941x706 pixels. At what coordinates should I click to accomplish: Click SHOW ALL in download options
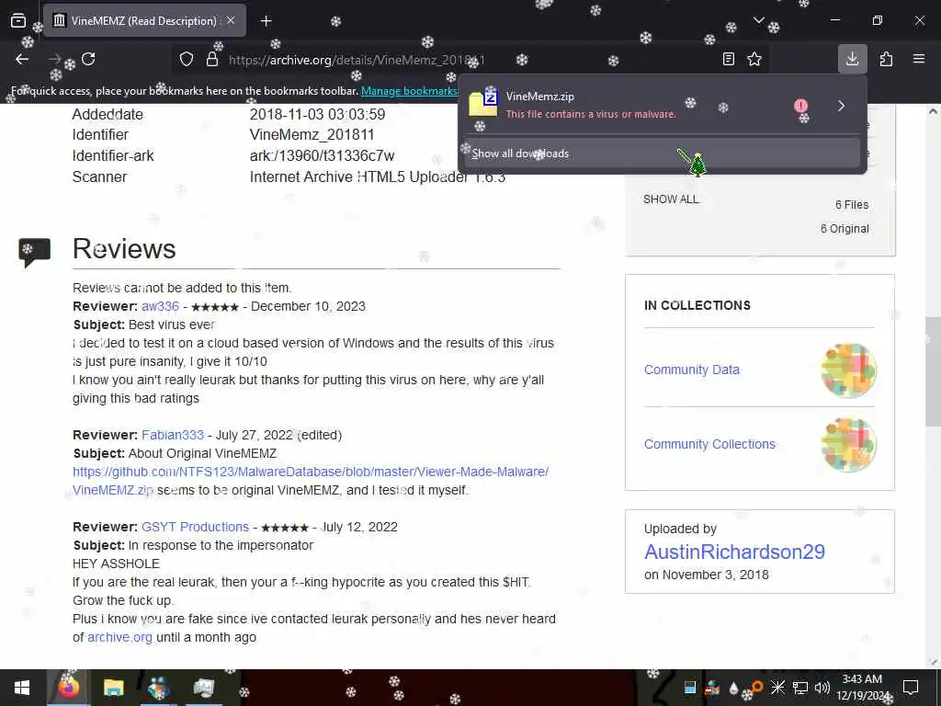(671, 199)
